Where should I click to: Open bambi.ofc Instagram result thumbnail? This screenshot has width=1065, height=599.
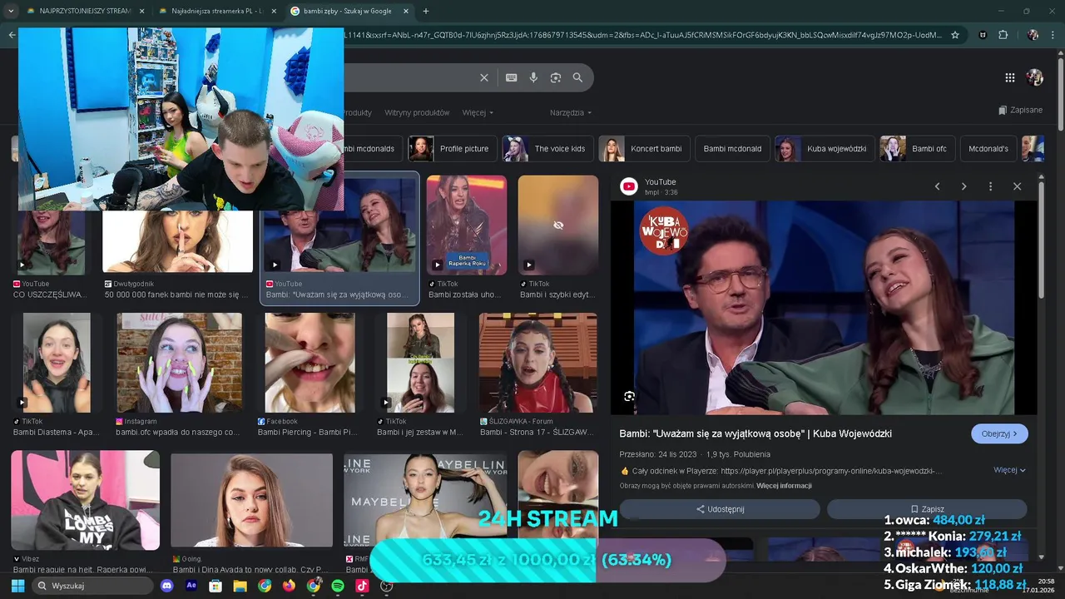(x=179, y=363)
